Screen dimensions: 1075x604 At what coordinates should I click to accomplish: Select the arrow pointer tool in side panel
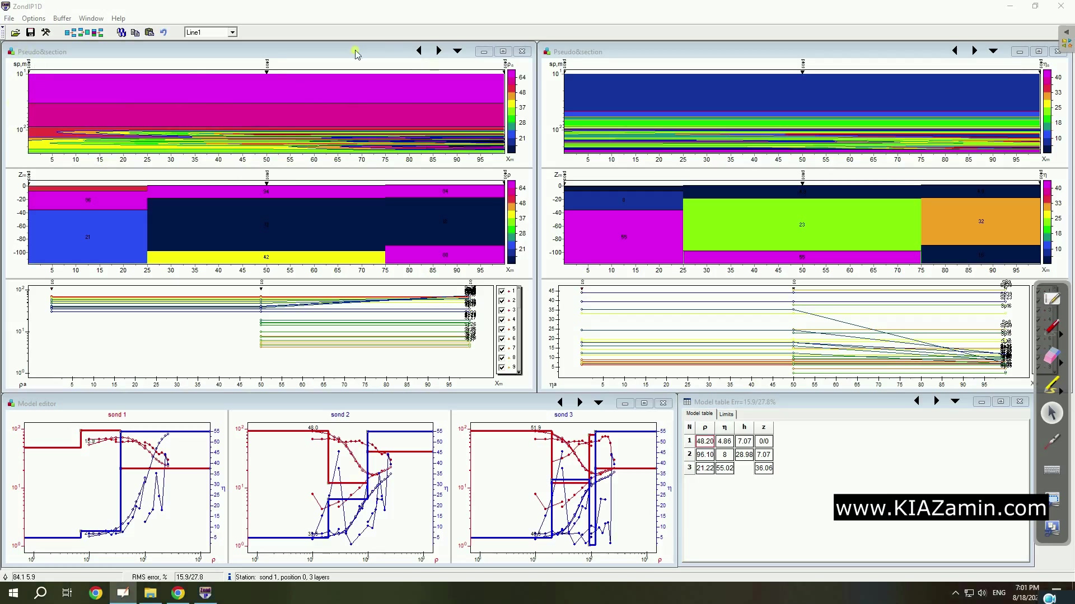click(x=1051, y=413)
